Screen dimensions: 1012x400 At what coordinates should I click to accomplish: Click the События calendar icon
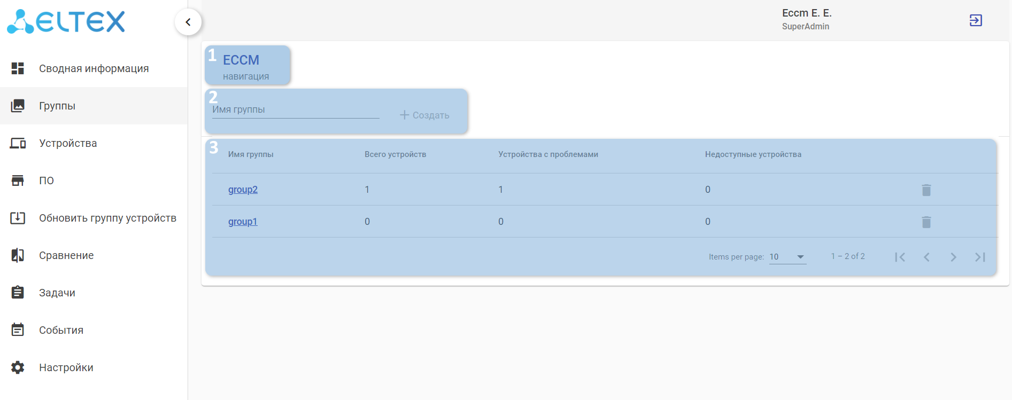pos(18,330)
